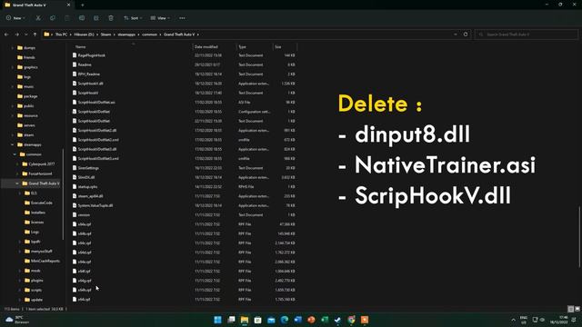582x327 pixels.
Task: Open Google Chrome from taskbar
Action: click(x=351, y=320)
